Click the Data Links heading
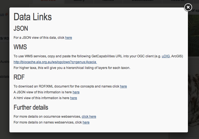 pos(33,17)
